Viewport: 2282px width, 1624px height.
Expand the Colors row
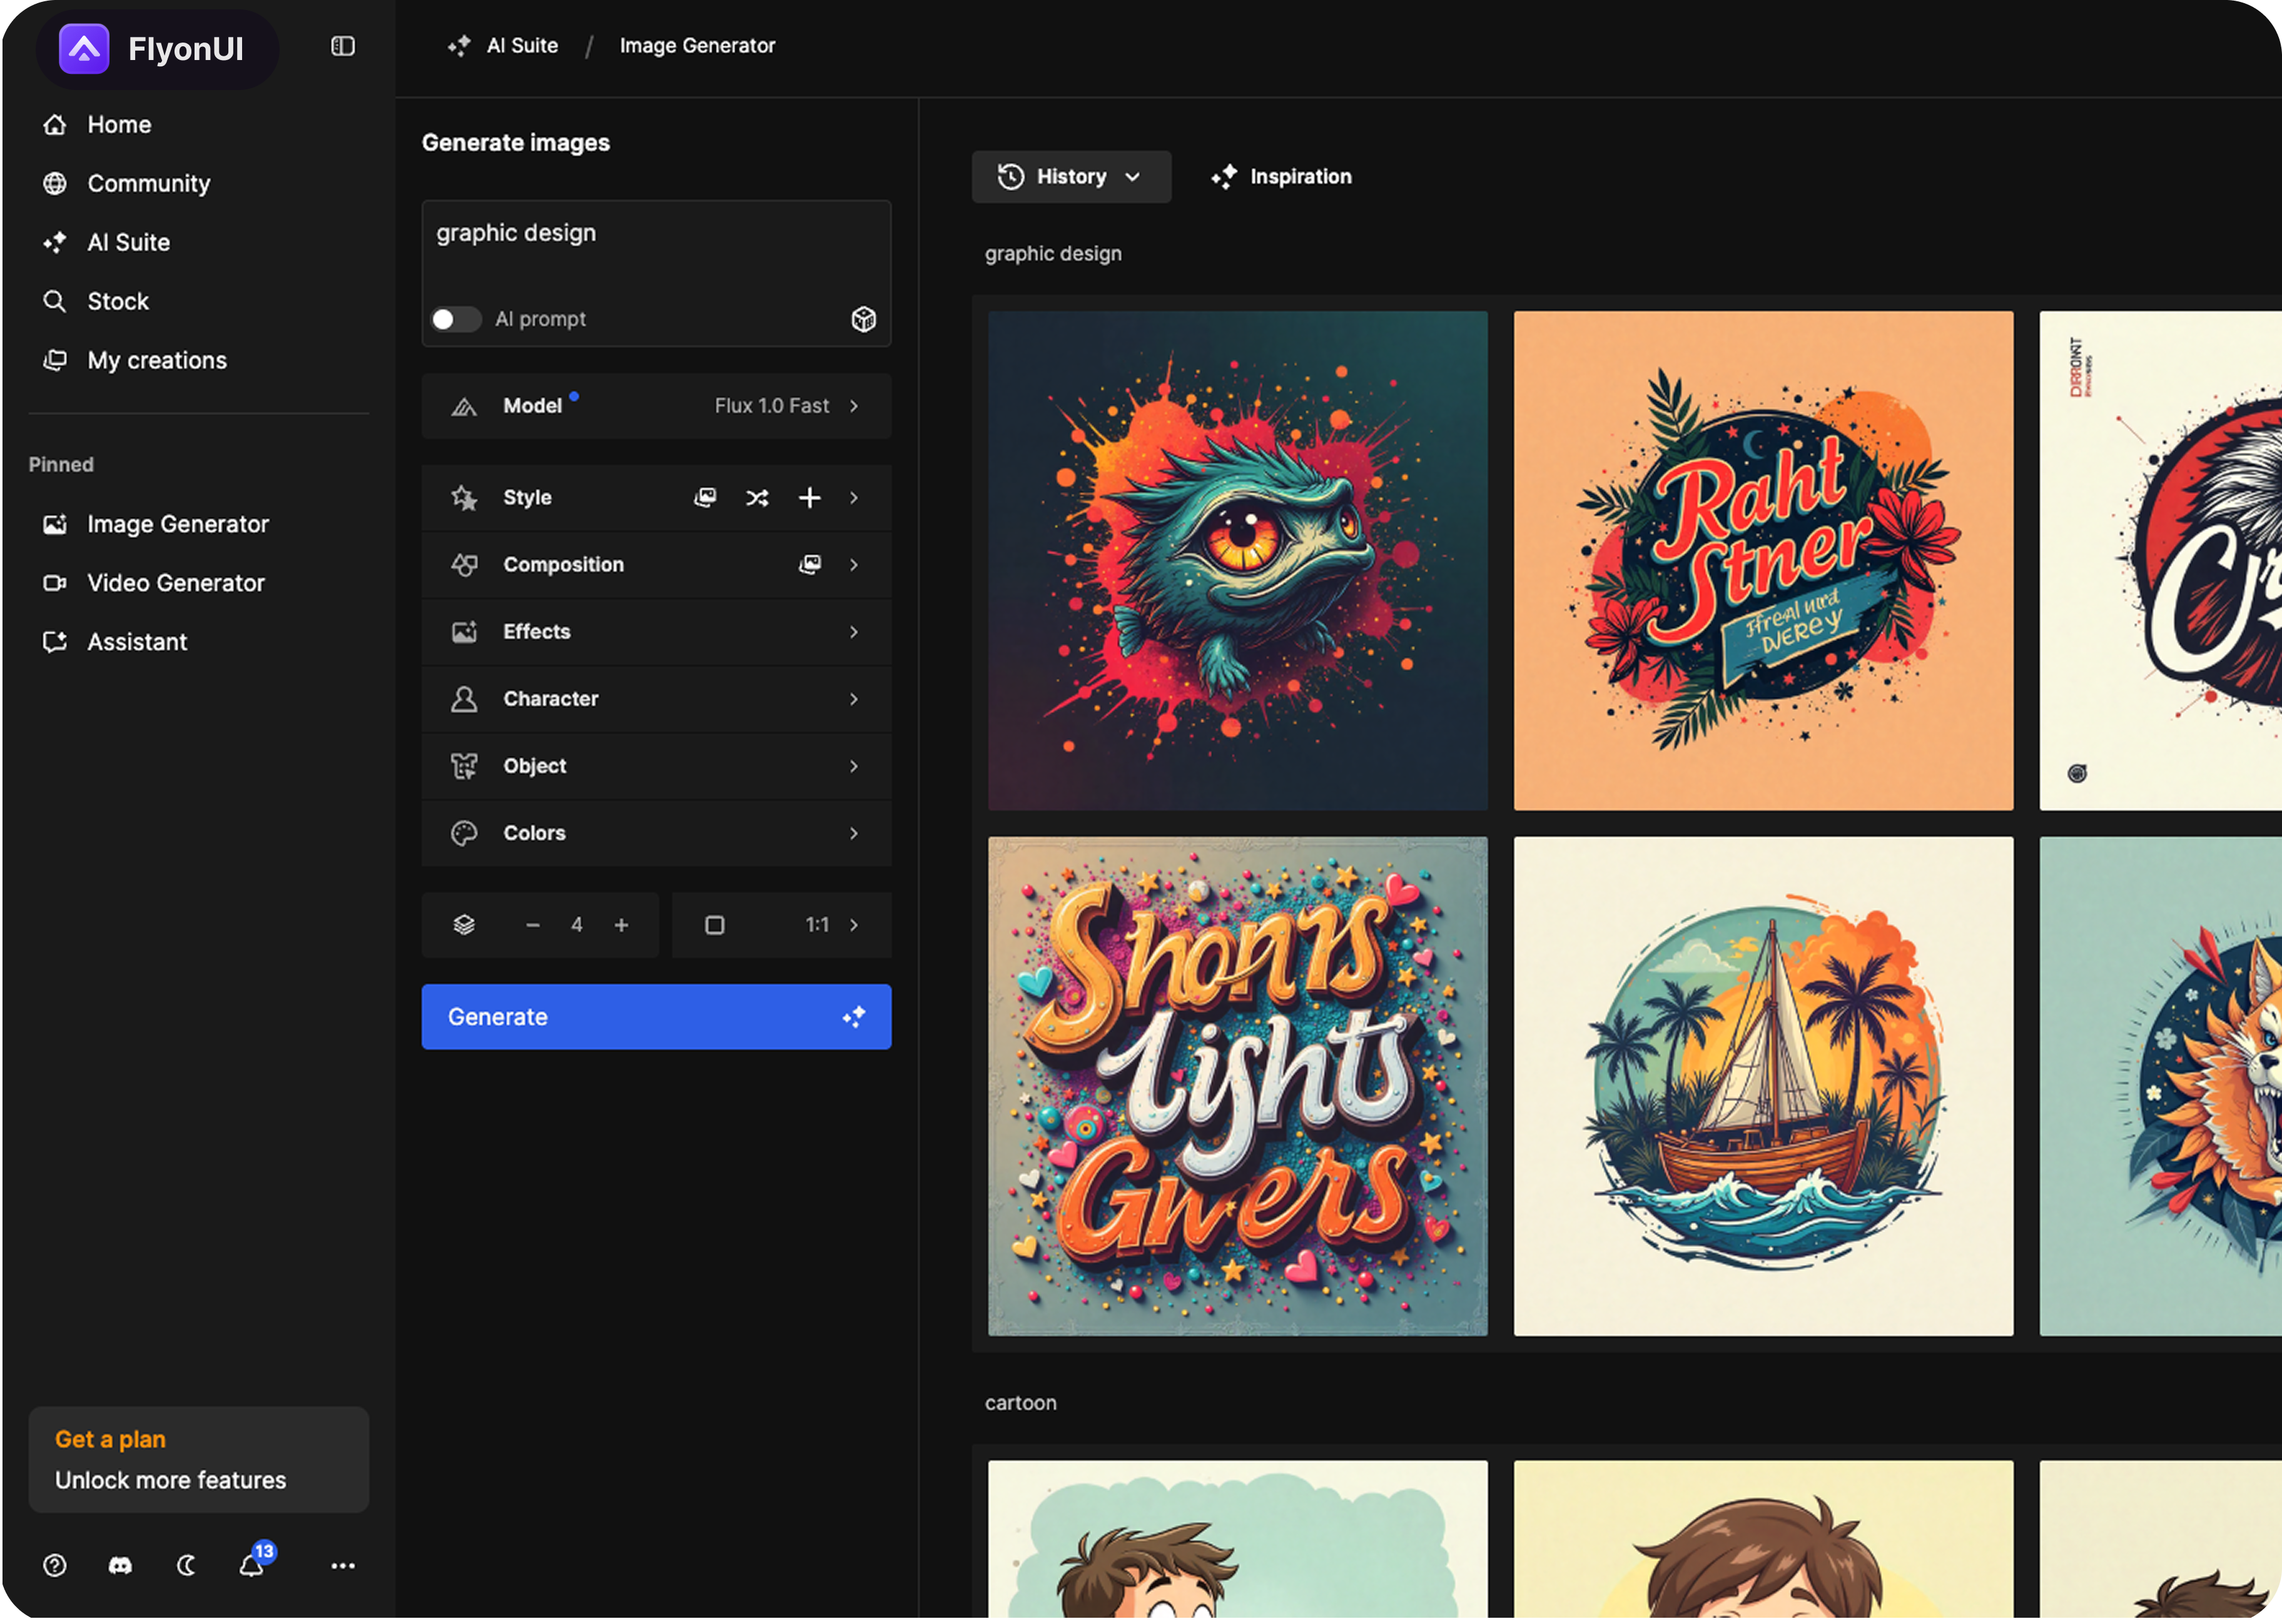[656, 833]
